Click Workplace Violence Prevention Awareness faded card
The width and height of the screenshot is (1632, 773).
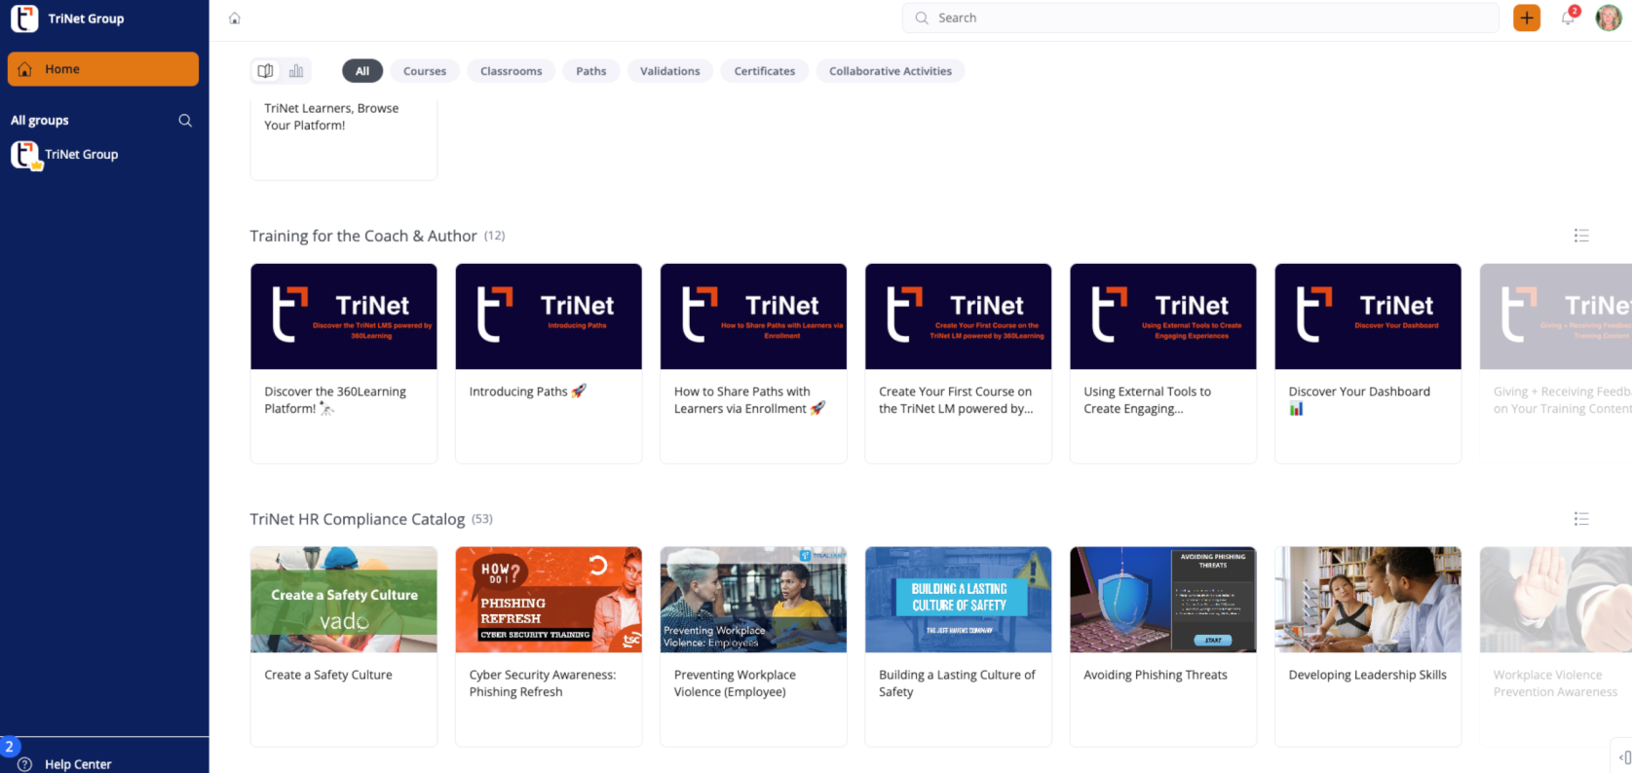click(x=1556, y=645)
